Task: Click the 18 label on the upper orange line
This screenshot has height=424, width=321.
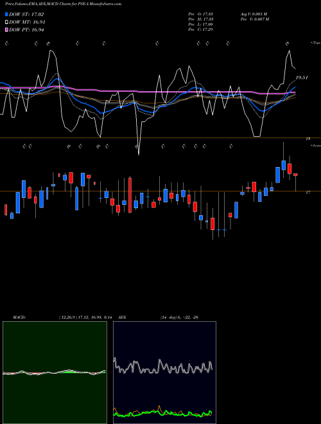Action: 308,139
